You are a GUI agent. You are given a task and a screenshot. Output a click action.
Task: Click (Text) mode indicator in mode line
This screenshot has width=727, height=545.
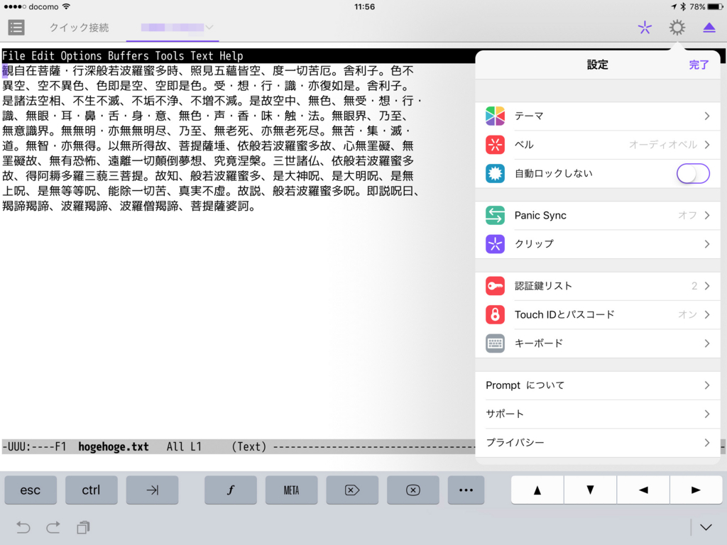[249, 447]
